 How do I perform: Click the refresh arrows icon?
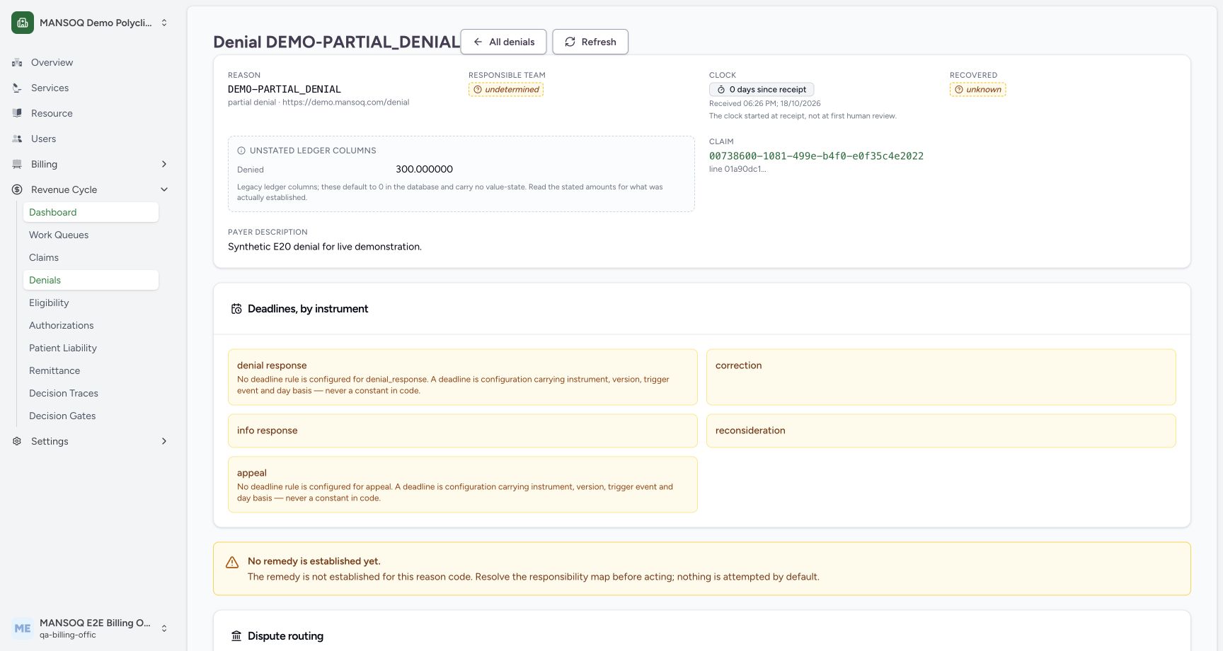(570, 42)
